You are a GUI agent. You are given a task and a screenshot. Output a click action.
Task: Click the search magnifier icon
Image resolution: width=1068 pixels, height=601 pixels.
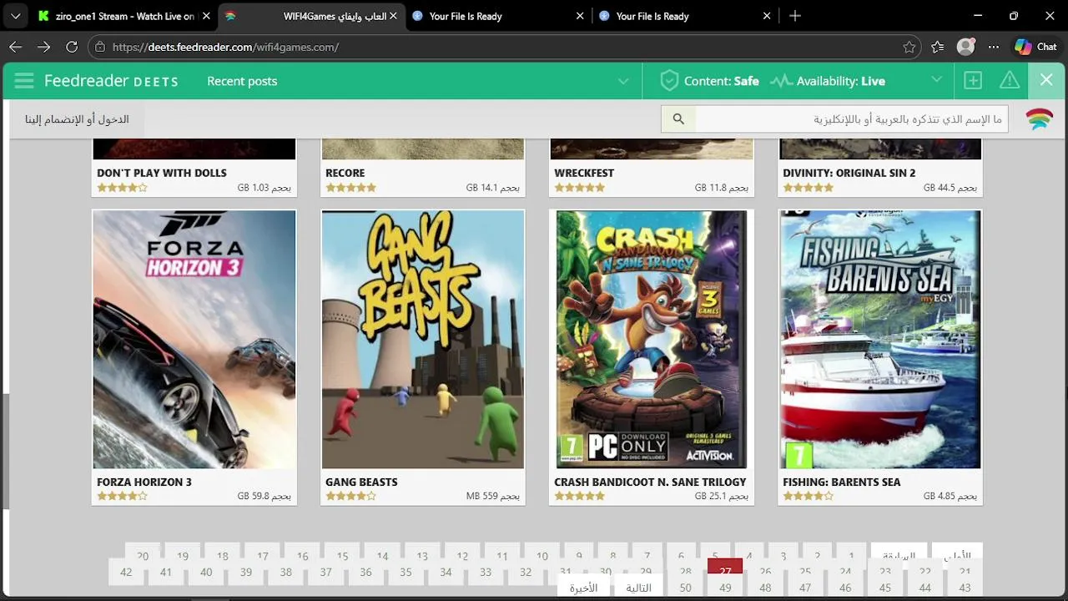(678, 119)
